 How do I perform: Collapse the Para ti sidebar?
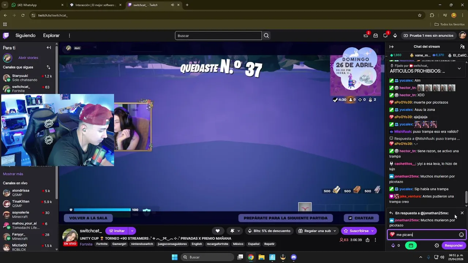pyautogui.click(x=49, y=47)
